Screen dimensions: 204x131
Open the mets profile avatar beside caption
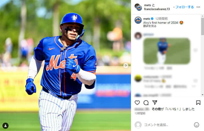(x=138, y=20)
